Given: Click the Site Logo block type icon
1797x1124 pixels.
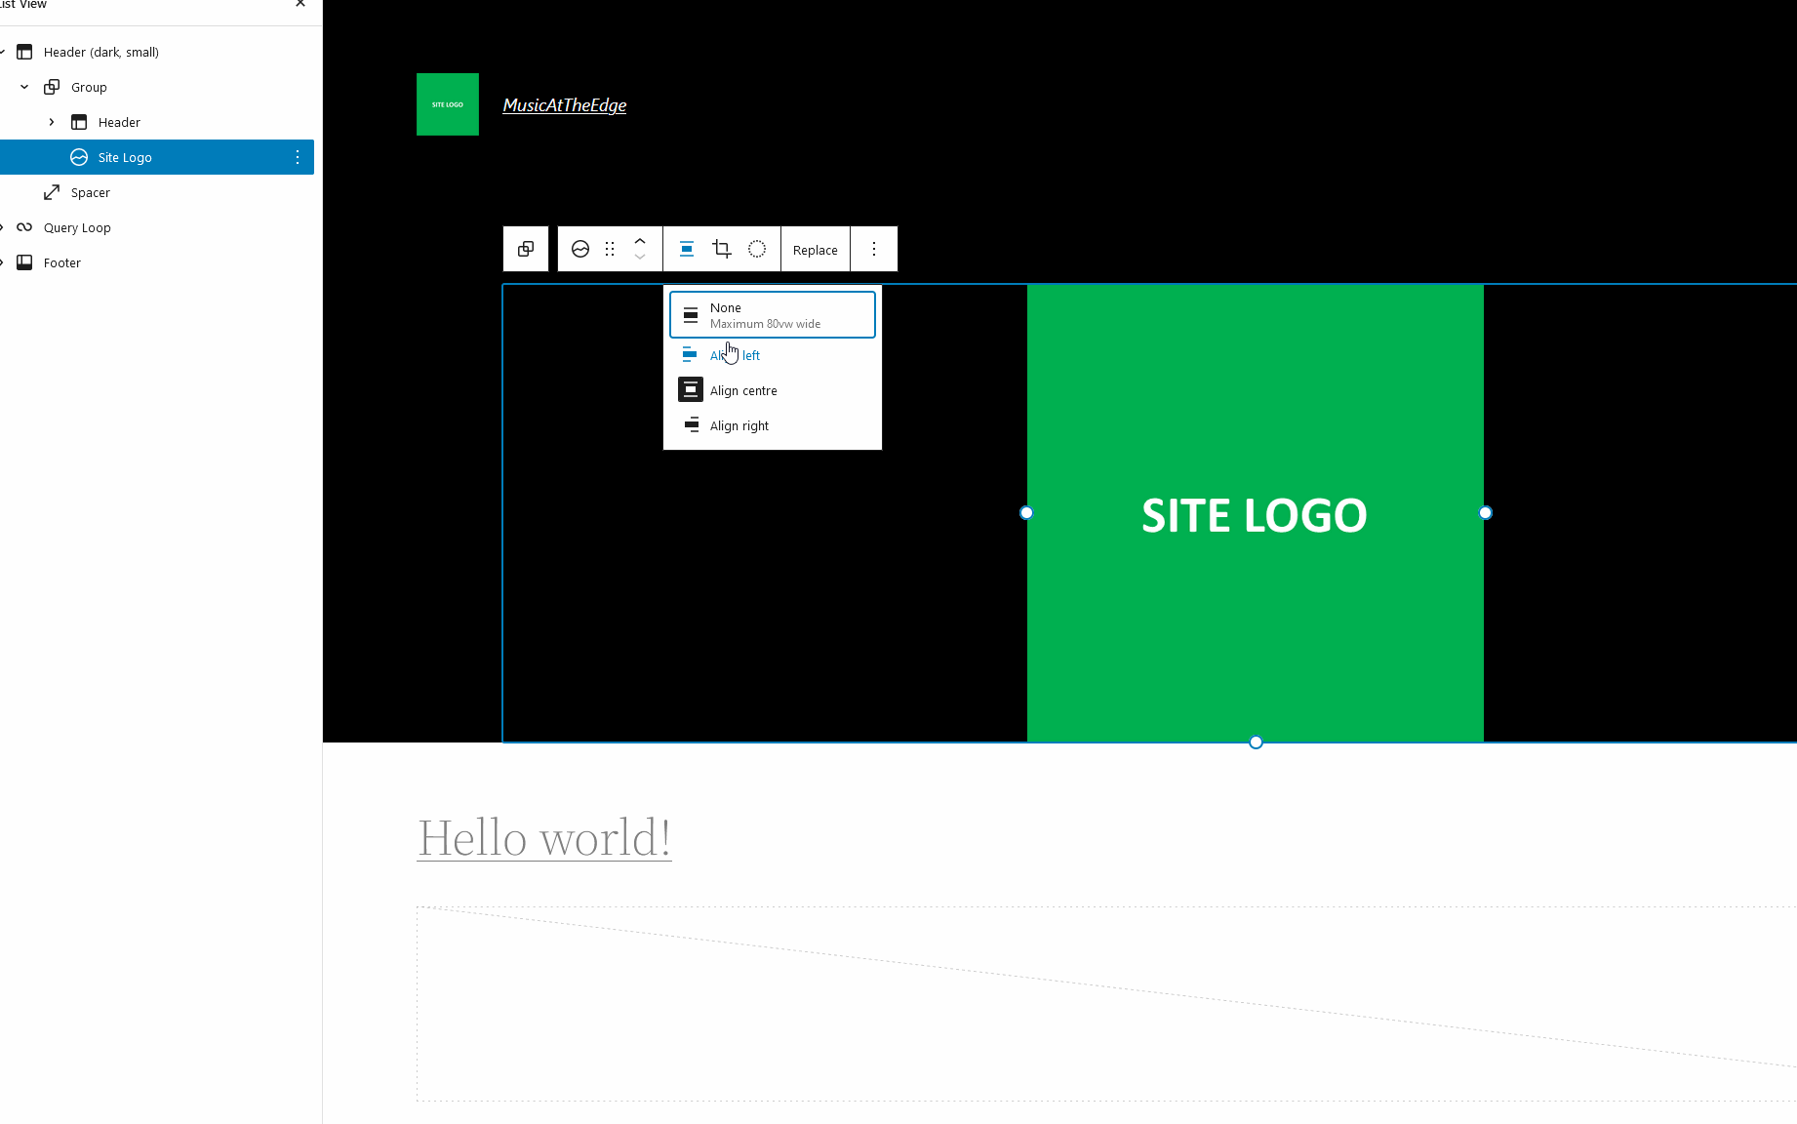Looking at the screenshot, I should pyautogui.click(x=580, y=249).
